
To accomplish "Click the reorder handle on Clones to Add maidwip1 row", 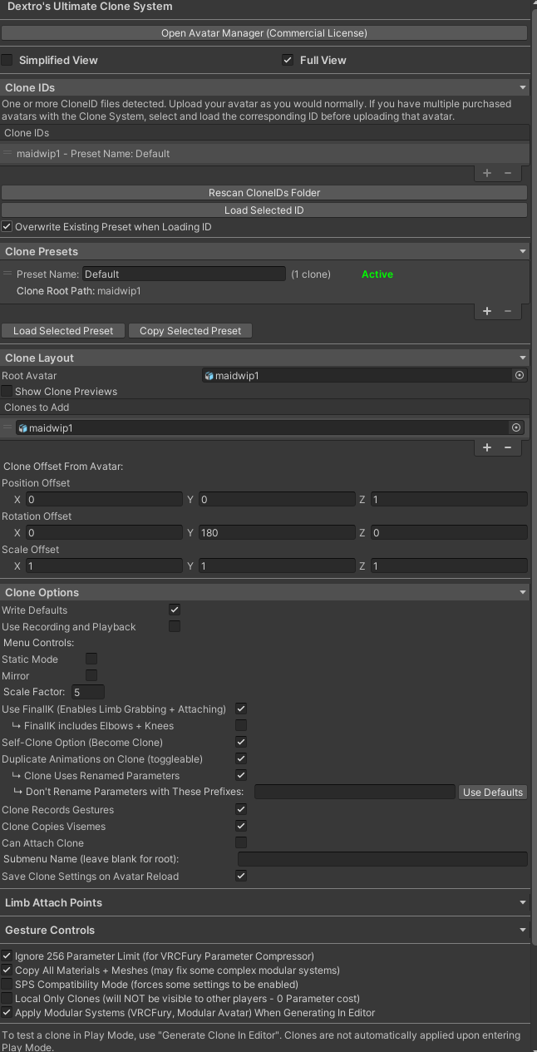I will point(7,427).
